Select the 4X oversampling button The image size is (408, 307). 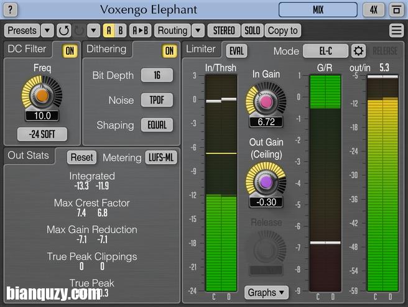pos(373,10)
